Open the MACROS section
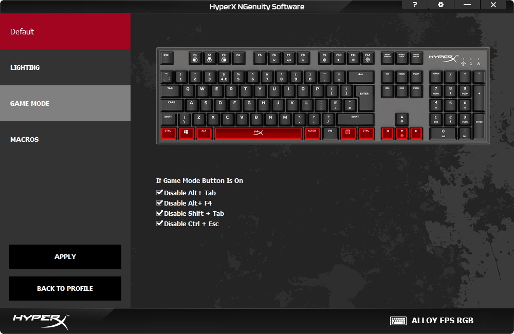This screenshot has height=334, width=514. [65, 139]
